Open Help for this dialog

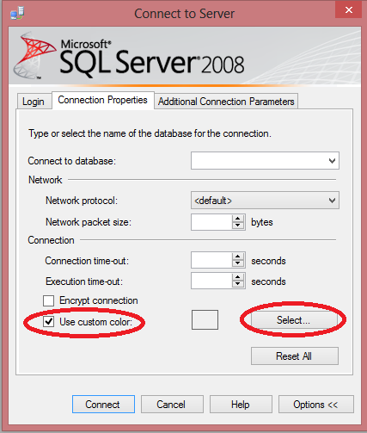pos(241,405)
